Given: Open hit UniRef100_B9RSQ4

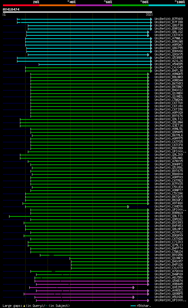Looking at the screenshot, I should (169, 29).
